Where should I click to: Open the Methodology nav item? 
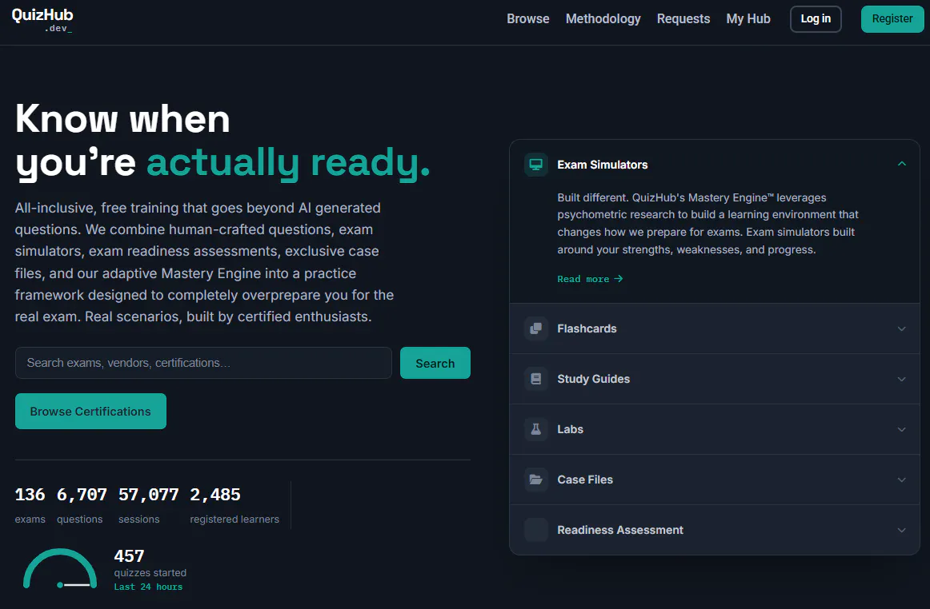click(x=603, y=19)
